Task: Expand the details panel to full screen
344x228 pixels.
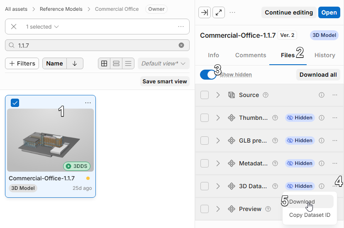Action: [x=219, y=12]
